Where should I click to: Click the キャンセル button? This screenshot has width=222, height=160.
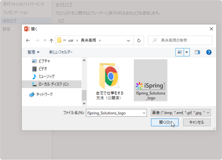(x=197, y=122)
